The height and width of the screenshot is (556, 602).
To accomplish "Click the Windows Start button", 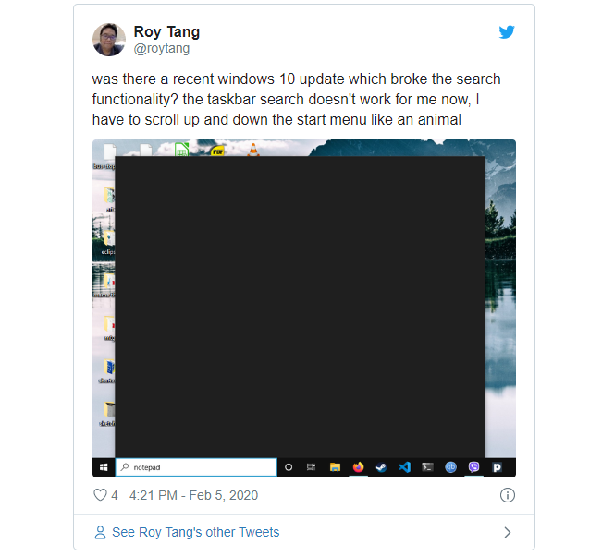I will coord(104,467).
